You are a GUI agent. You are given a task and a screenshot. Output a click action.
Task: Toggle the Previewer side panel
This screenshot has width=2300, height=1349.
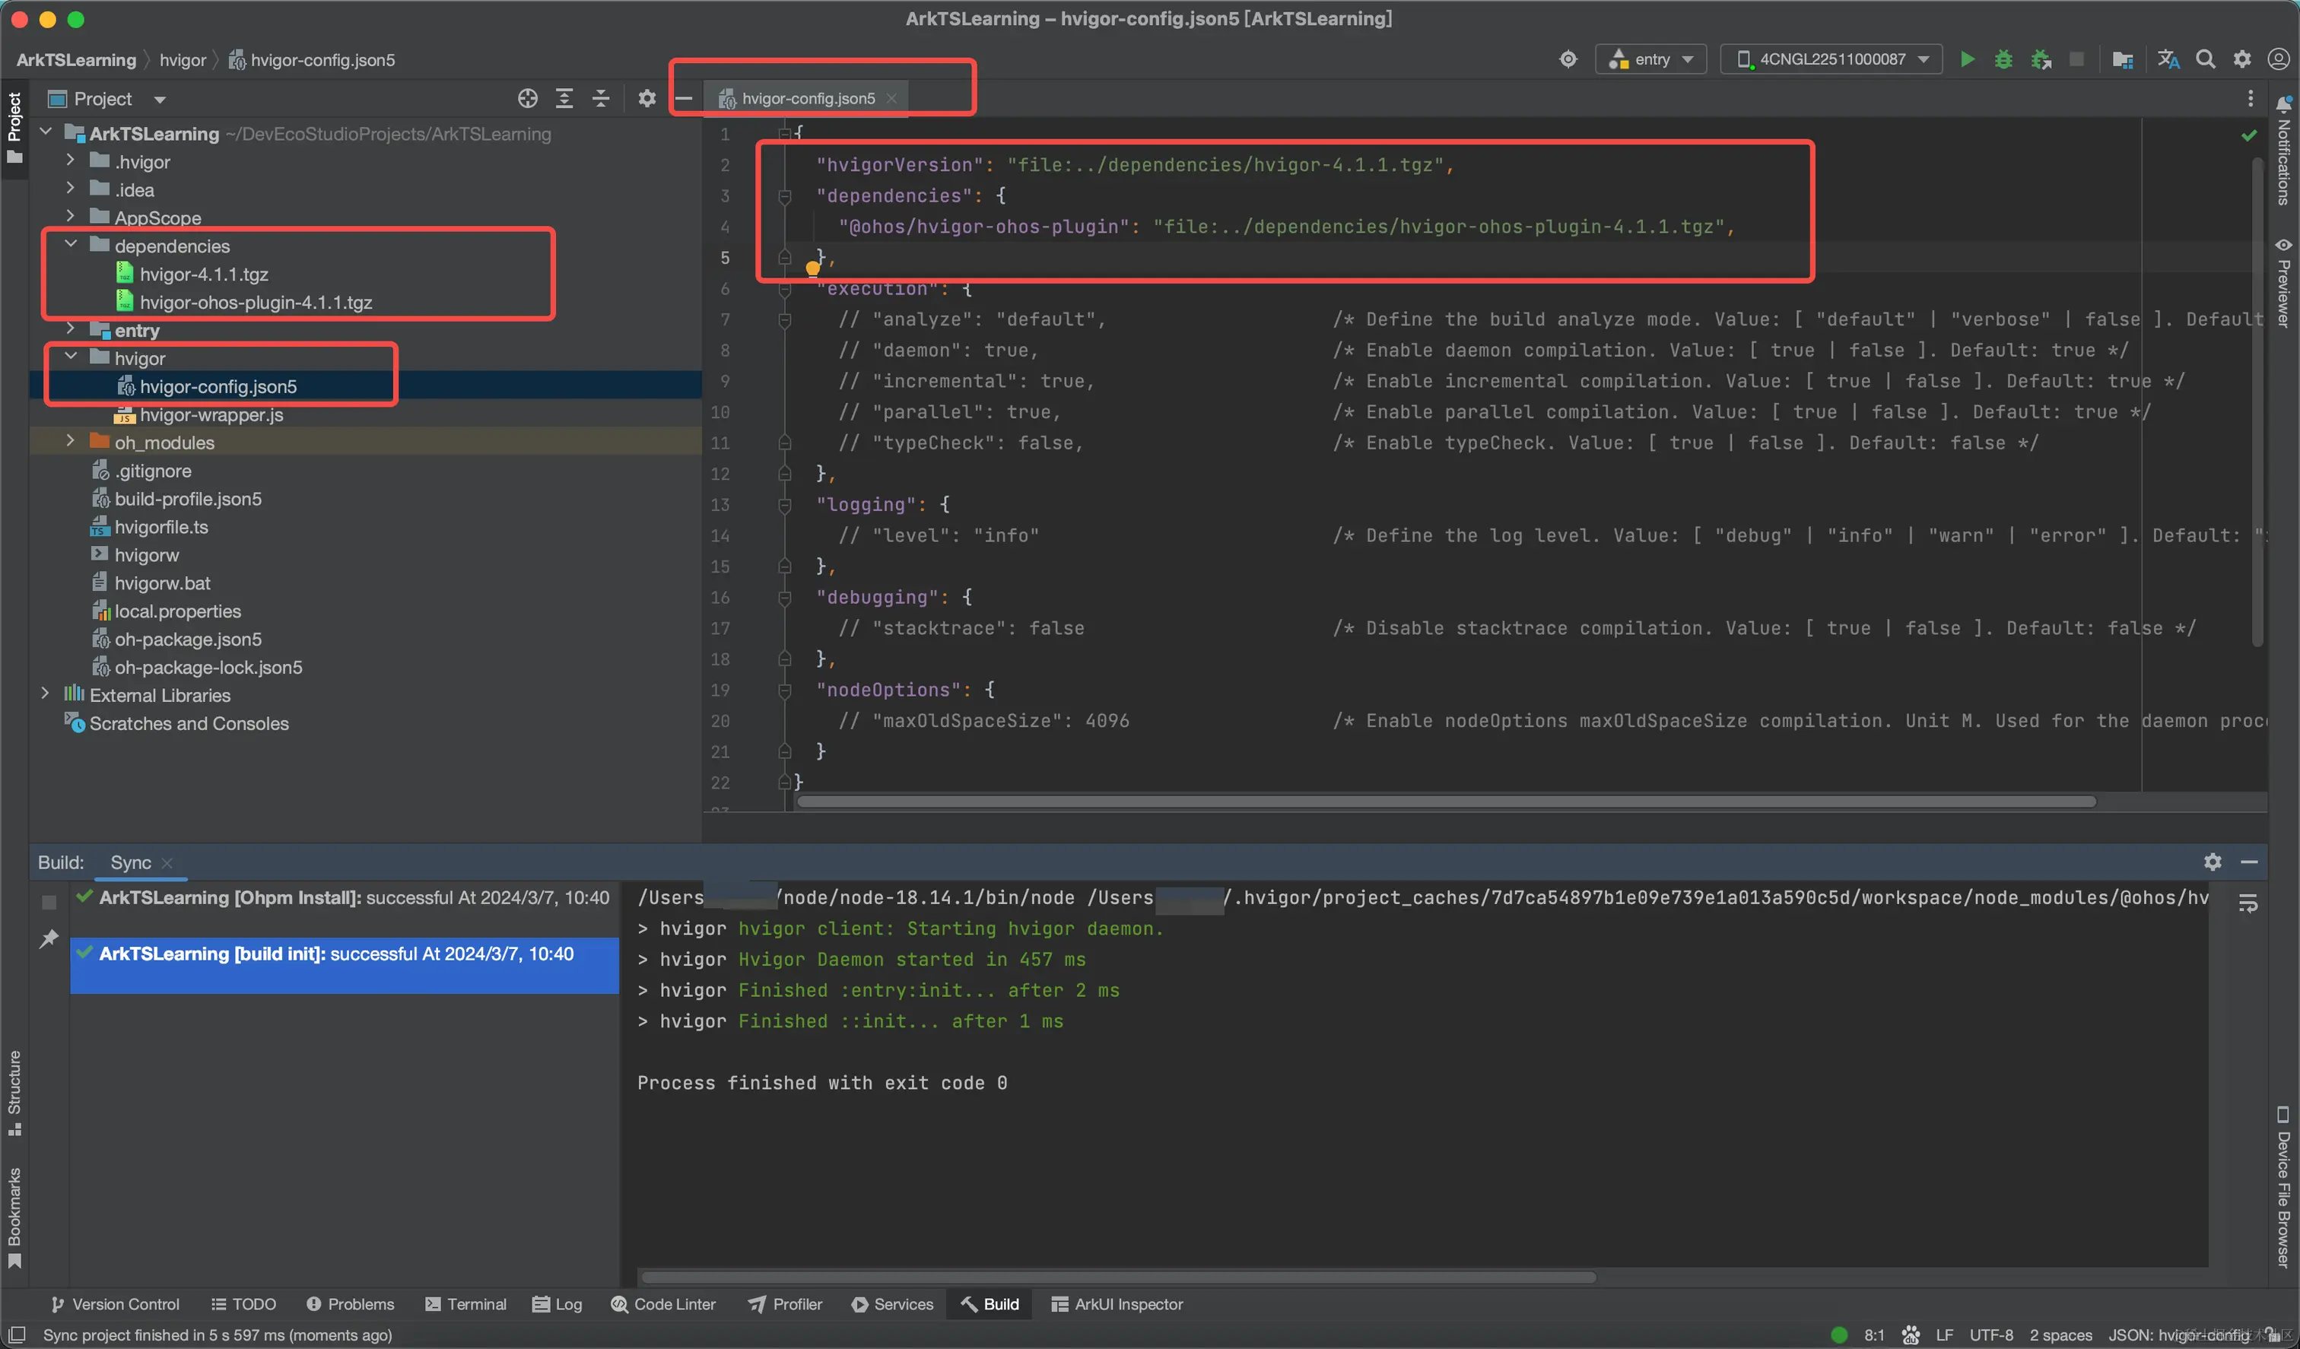click(x=2283, y=283)
